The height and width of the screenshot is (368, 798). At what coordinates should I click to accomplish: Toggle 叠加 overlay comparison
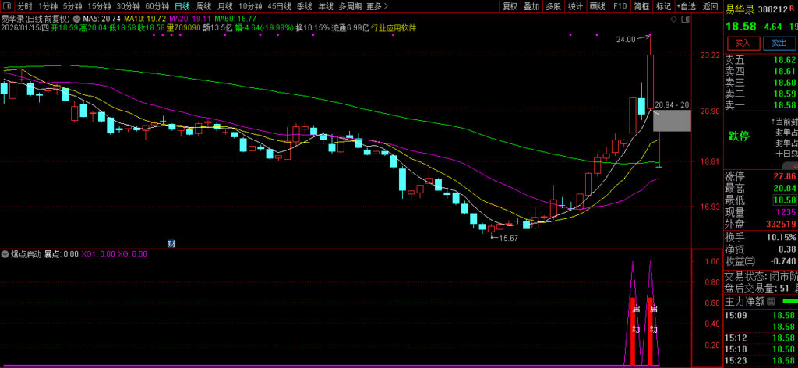(531, 6)
